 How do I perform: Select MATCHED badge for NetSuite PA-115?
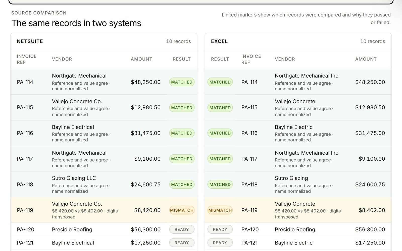point(182,108)
